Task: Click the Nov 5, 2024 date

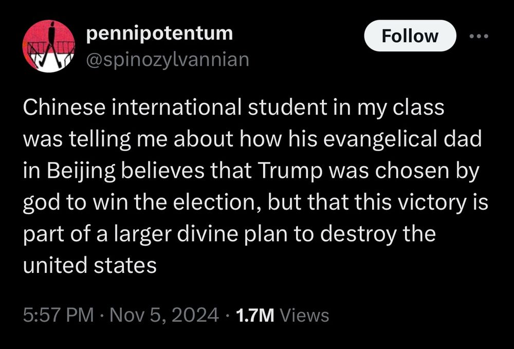Action: [164, 315]
